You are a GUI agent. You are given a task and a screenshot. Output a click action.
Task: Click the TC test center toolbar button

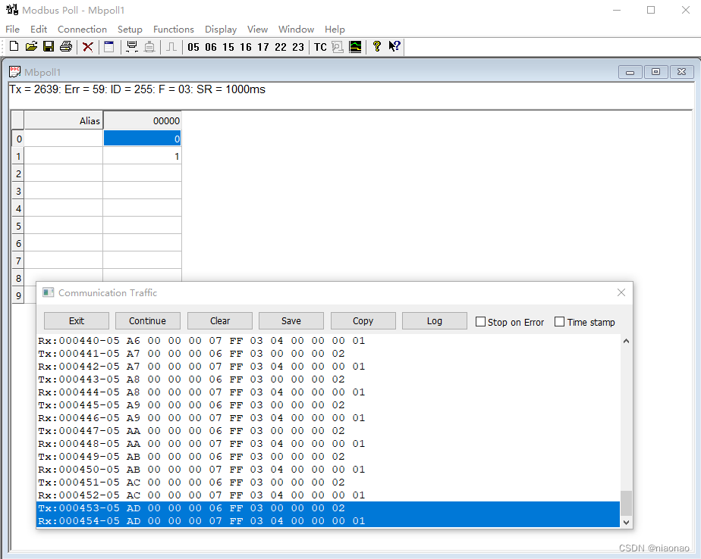(x=320, y=47)
